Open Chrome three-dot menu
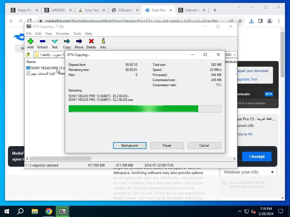Image resolution: width=290 pixels, height=217 pixels. [x=279, y=21]
